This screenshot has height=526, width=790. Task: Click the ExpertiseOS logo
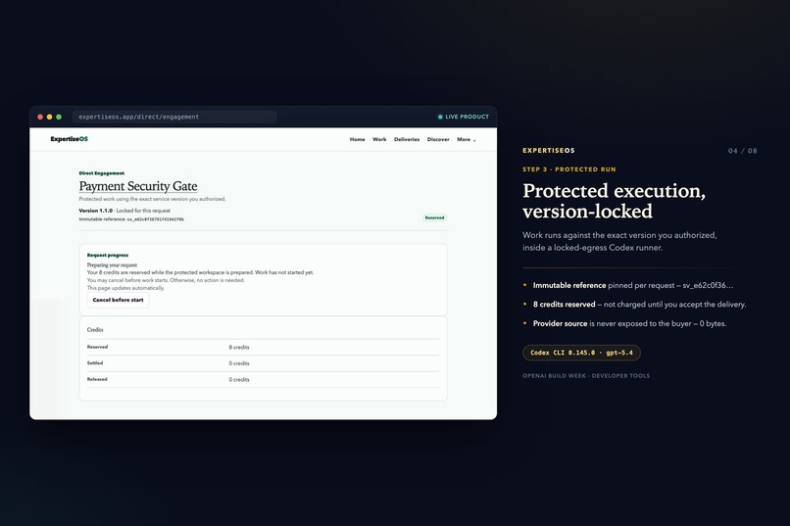click(69, 139)
